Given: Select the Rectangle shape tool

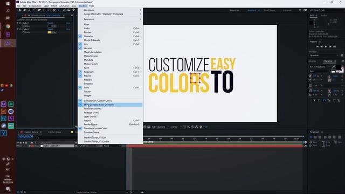Looking at the screenshot, I should pyautogui.click(x=50, y=10).
